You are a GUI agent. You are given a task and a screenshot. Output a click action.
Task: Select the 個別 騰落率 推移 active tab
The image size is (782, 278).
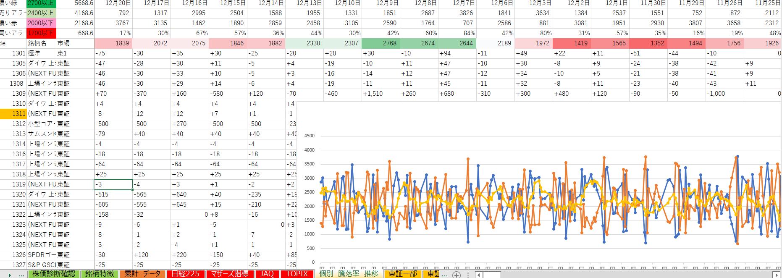(349, 274)
